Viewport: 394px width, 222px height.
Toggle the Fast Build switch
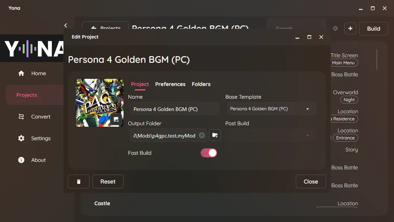209,153
